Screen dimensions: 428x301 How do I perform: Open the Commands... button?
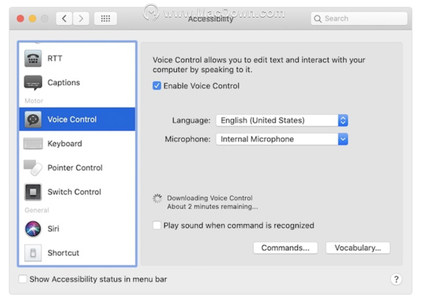pos(285,248)
